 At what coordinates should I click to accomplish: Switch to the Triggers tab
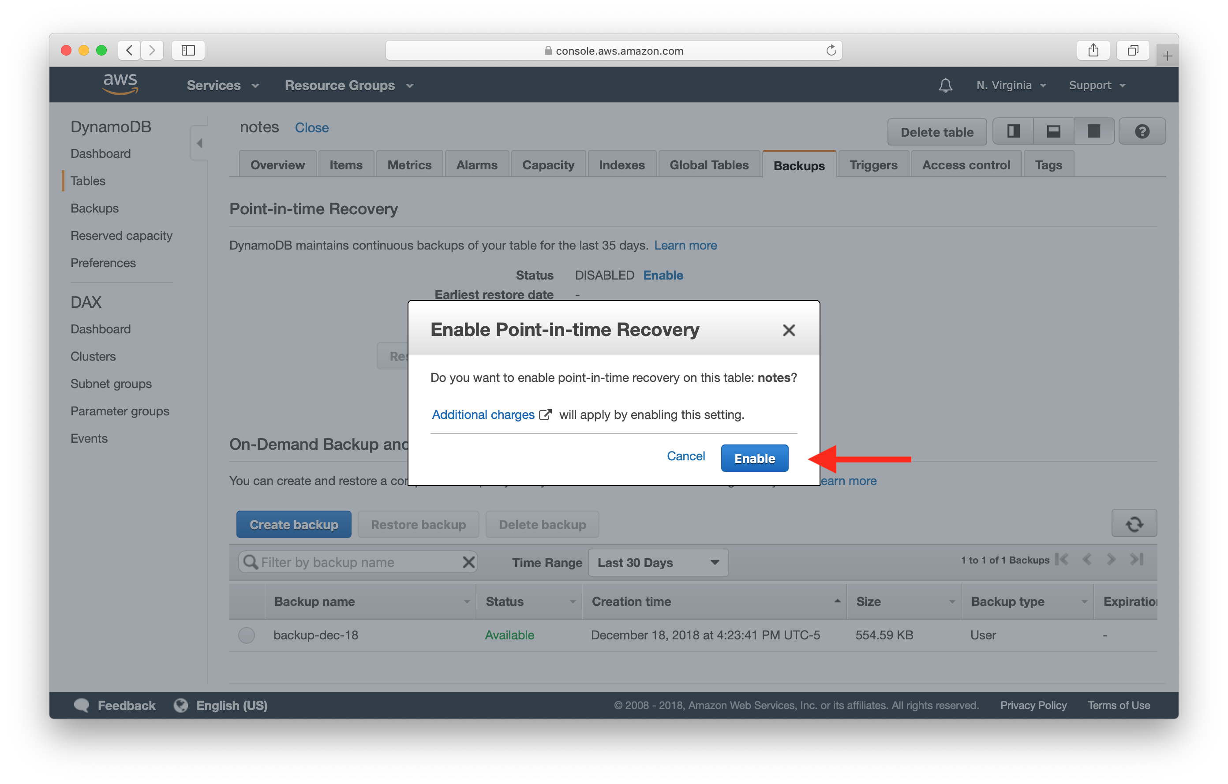click(x=873, y=165)
